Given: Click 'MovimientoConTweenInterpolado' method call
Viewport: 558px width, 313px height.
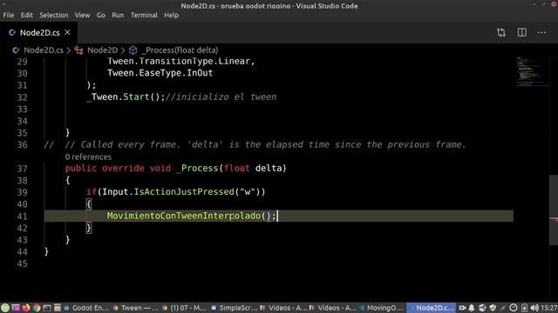Looking at the screenshot, I should (x=184, y=216).
